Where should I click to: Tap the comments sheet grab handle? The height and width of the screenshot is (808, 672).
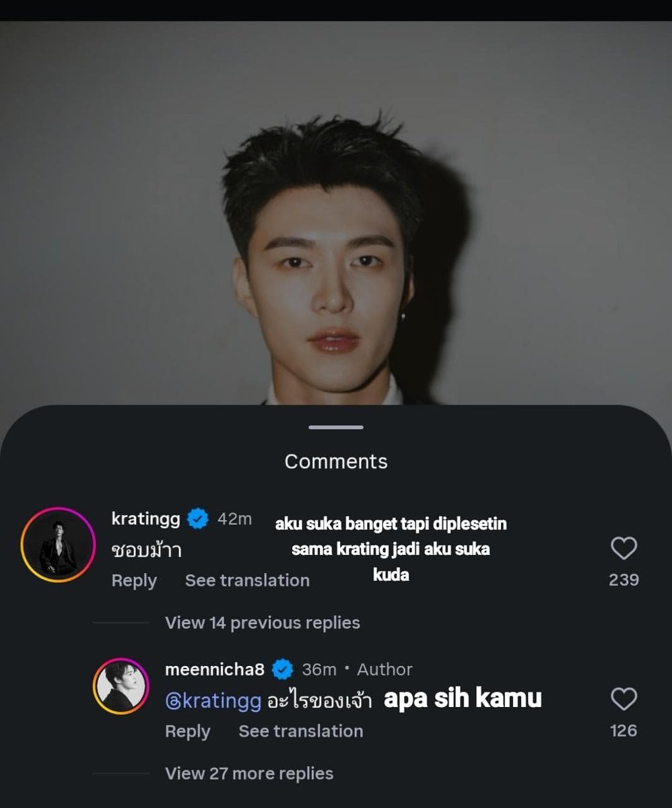[336, 427]
